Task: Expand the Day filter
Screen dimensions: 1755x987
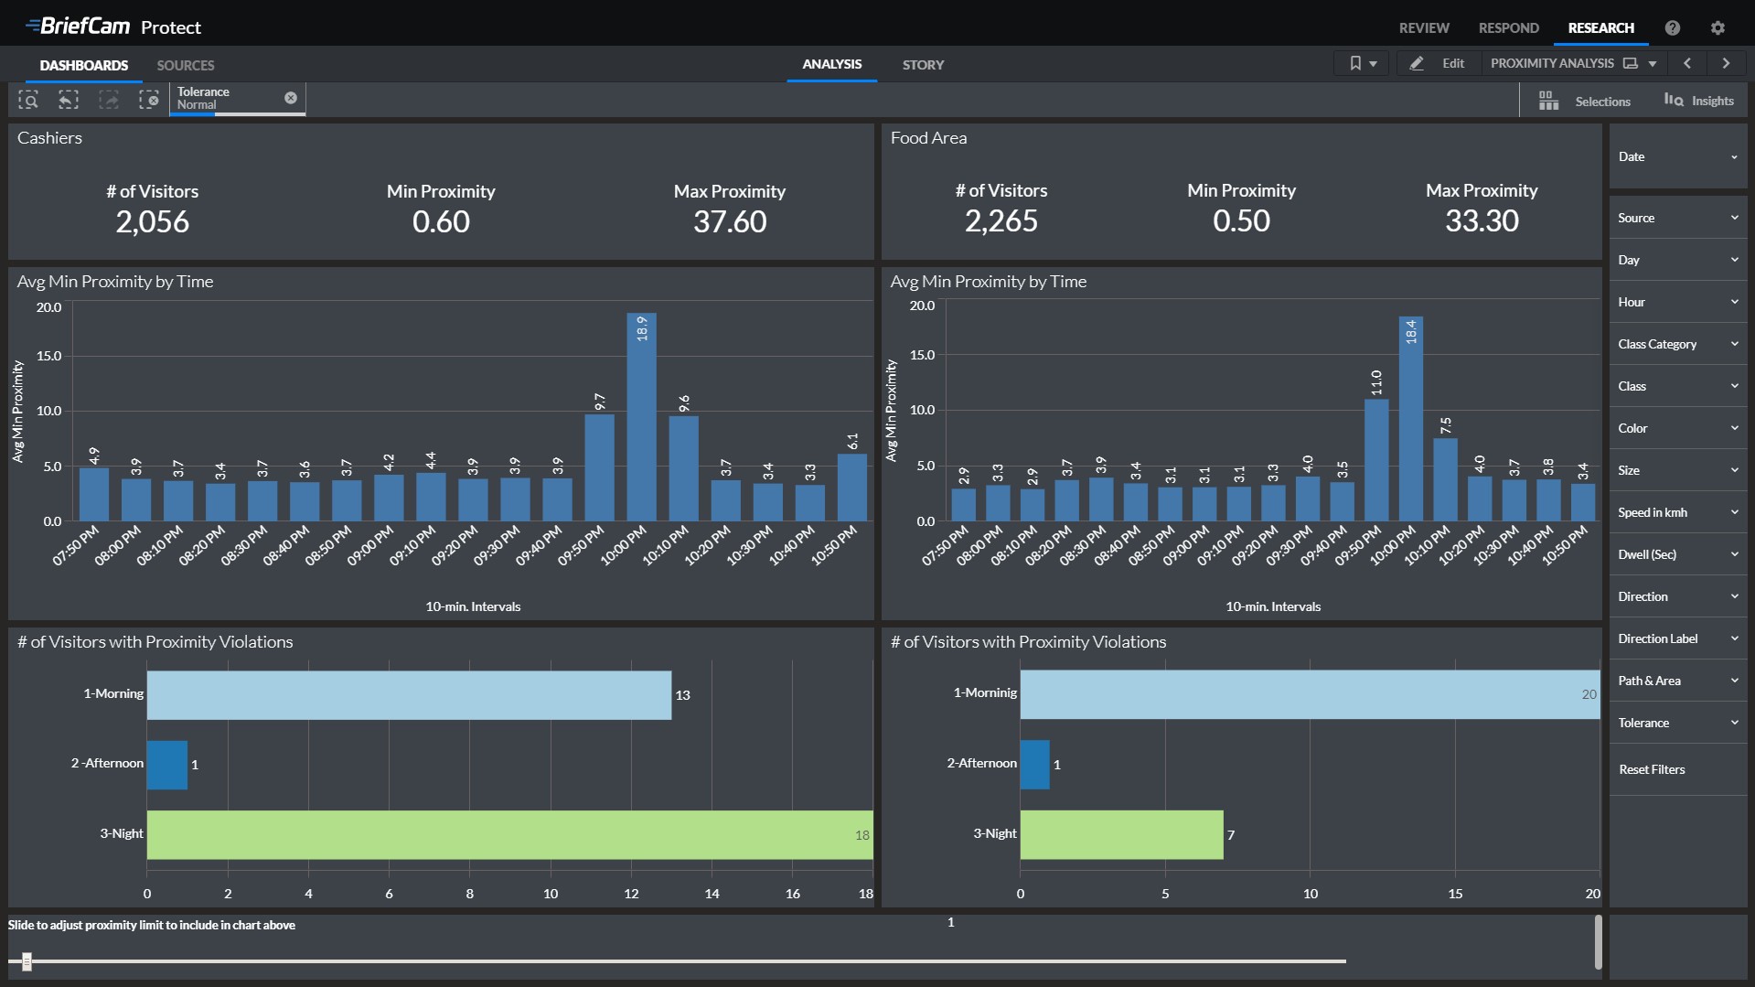Action: pyautogui.click(x=1678, y=260)
